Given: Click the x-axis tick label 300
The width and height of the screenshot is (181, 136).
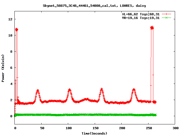Looking at the screenshot, I should pyautogui.click(x=176, y=128).
